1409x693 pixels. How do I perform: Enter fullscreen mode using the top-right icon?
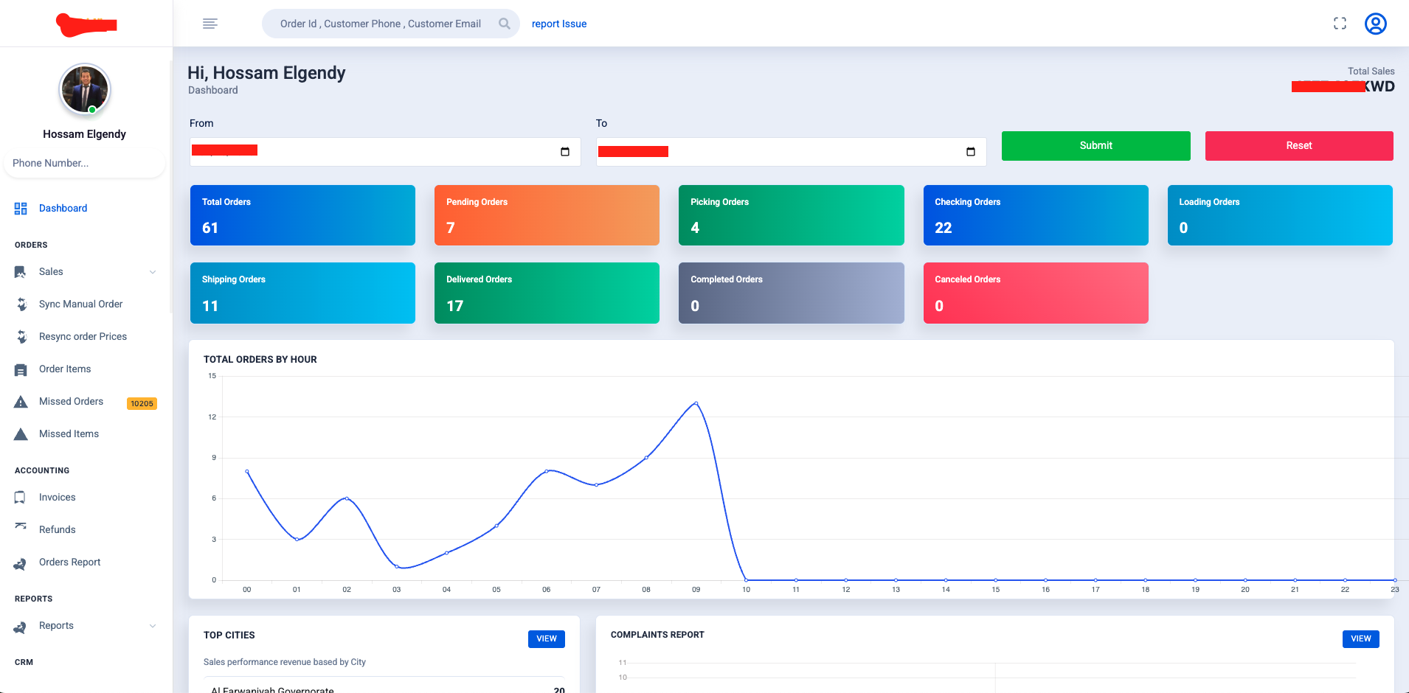pos(1340,24)
